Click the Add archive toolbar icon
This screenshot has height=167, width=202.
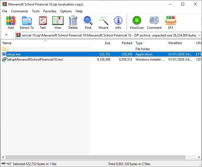pos(11,22)
